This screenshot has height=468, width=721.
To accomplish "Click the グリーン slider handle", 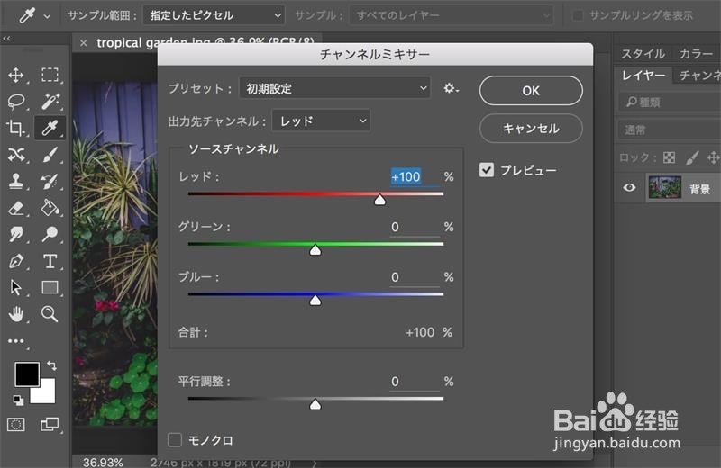I will pos(315,250).
